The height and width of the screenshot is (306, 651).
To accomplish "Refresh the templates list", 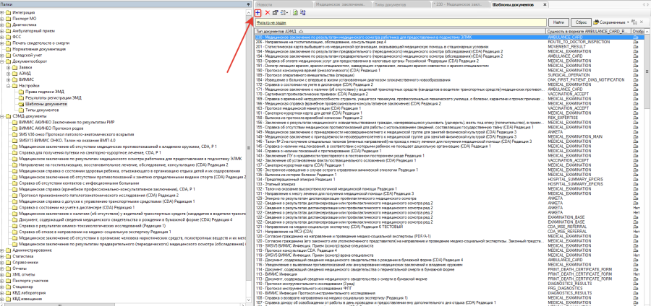I will pyautogui.click(x=295, y=13).
